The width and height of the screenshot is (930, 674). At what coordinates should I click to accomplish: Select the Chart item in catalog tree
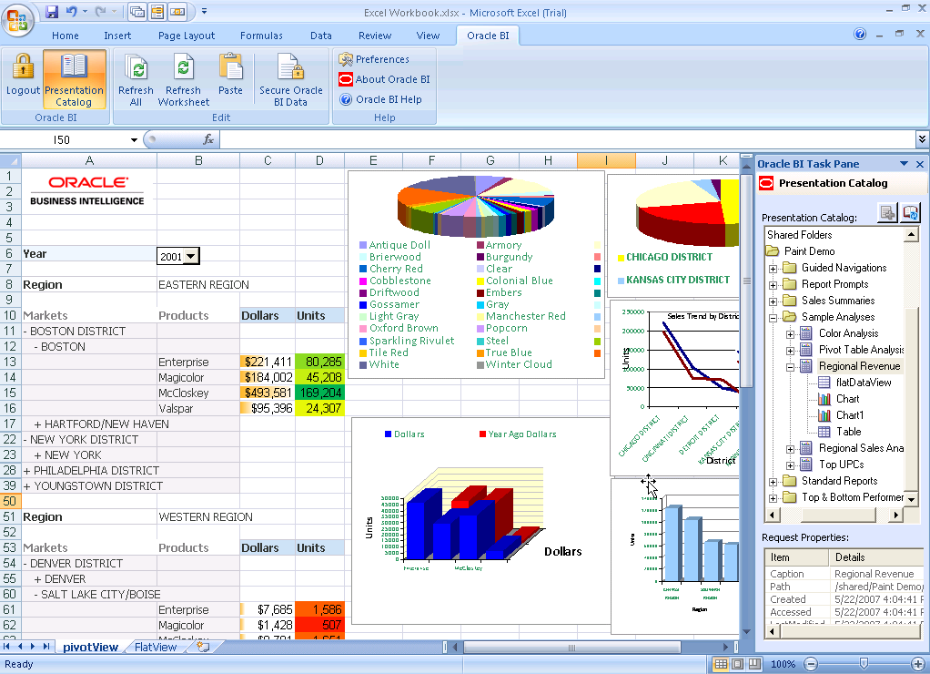pyautogui.click(x=847, y=399)
